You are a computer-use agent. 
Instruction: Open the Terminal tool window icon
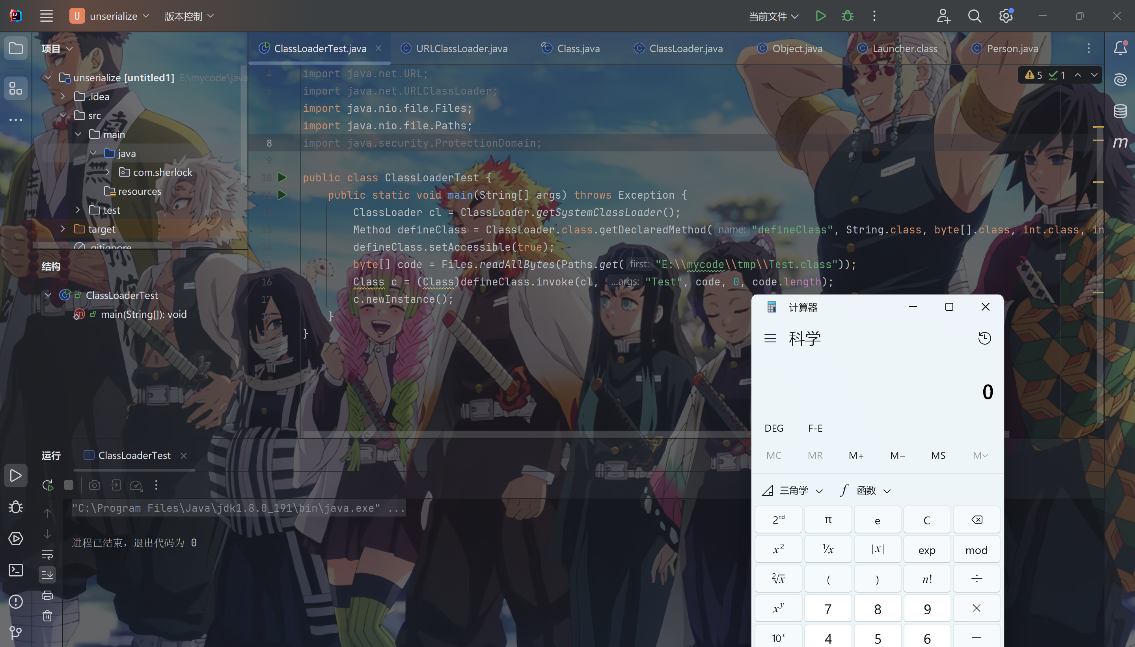[x=15, y=570]
